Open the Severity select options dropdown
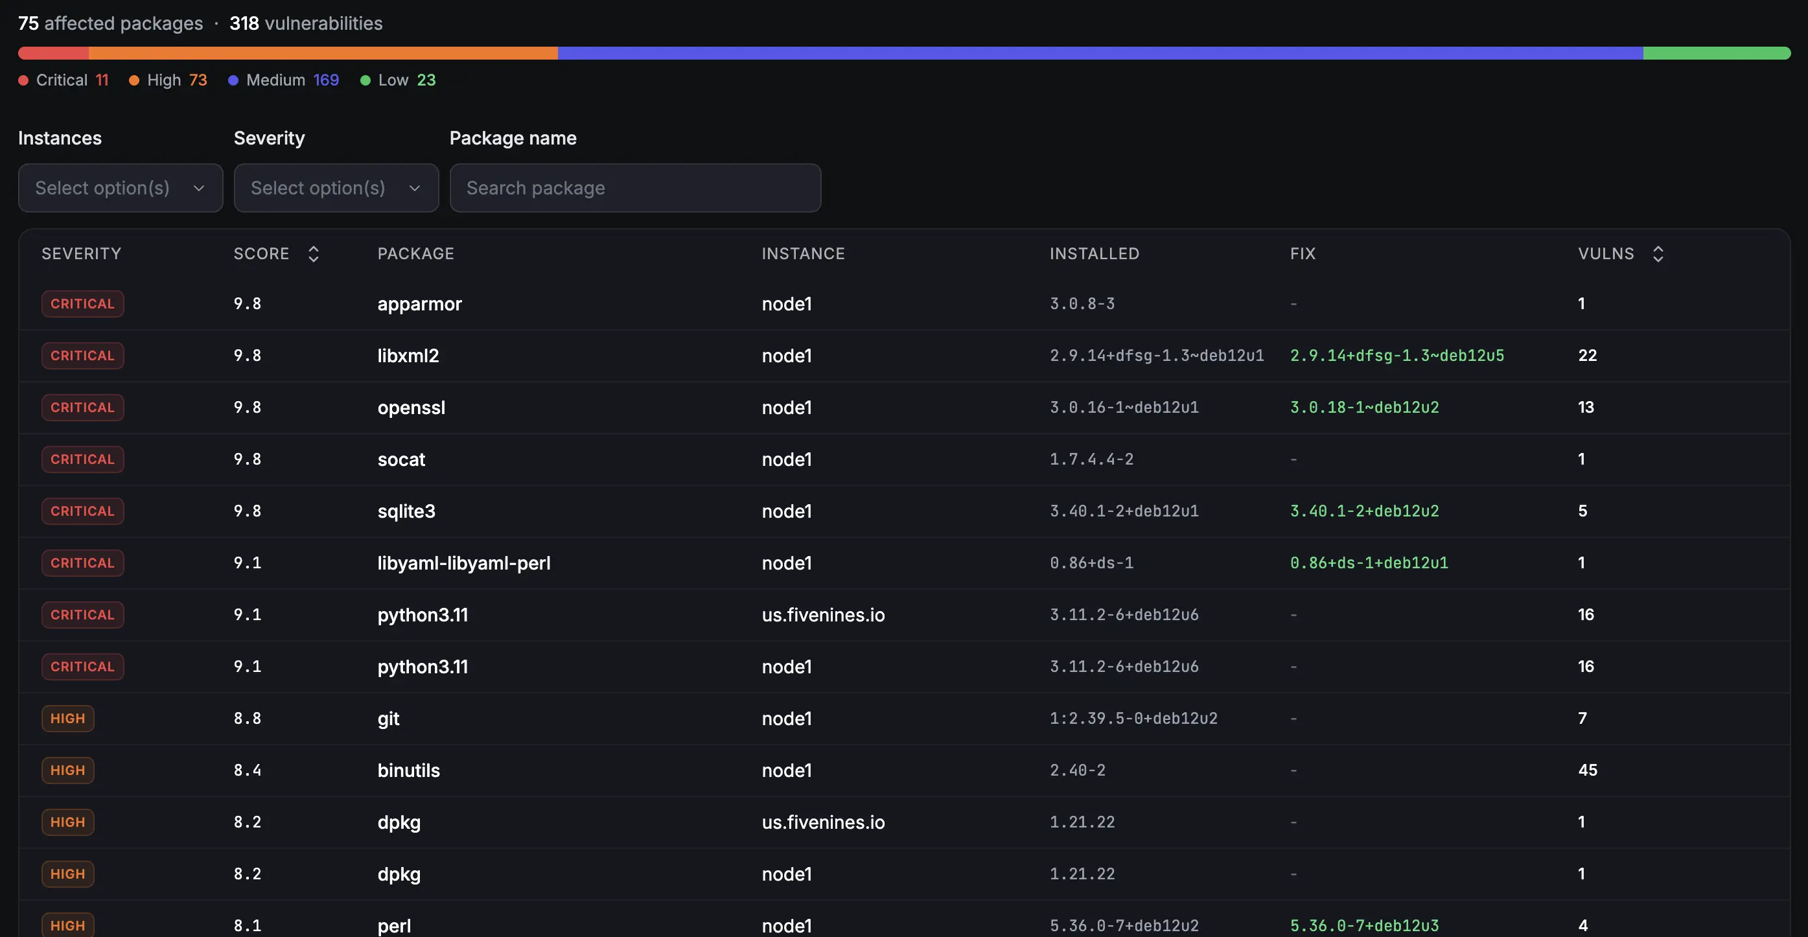The width and height of the screenshot is (1808, 937). pos(336,187)
